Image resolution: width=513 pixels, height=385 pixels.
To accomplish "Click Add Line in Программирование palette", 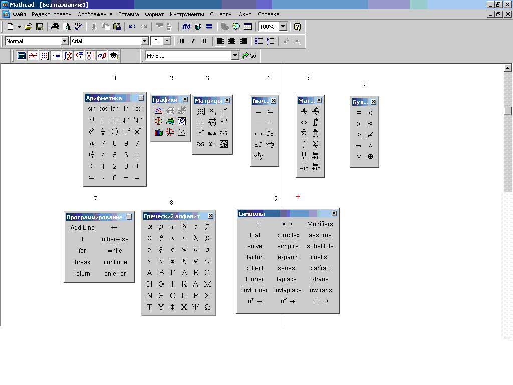I will [83, 228].
